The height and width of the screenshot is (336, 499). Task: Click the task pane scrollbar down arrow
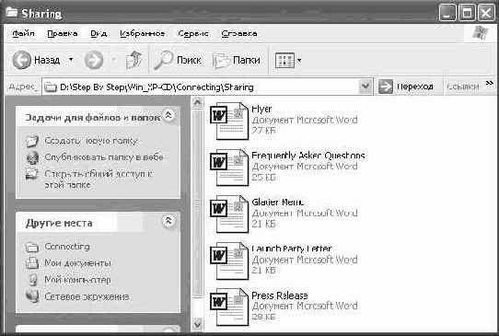[197, 324]
